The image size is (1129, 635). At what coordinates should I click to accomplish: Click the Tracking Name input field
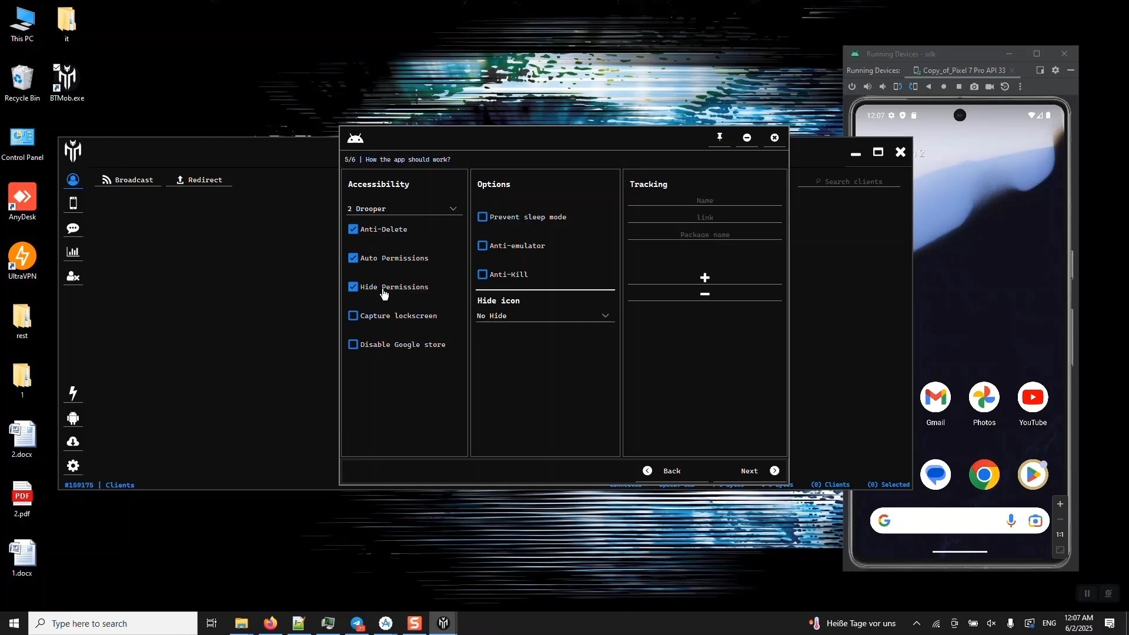[x=705, y=200]
